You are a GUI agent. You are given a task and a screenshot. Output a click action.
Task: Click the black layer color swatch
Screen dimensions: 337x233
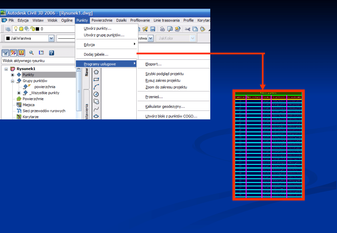coord(37,29)
